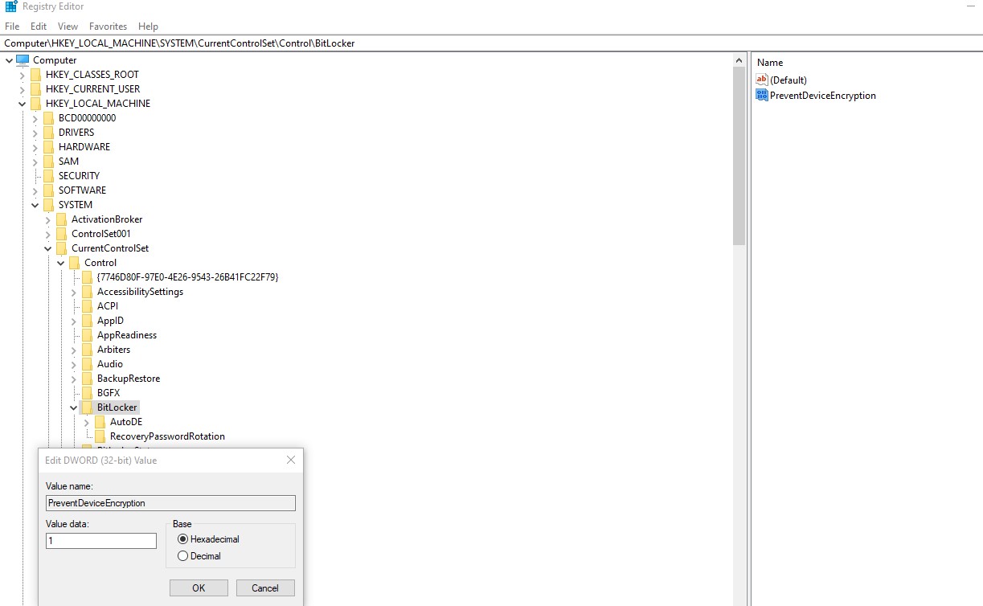
Task: Click the SOFTWARE folder icon
Action: (x=48, y=190)
